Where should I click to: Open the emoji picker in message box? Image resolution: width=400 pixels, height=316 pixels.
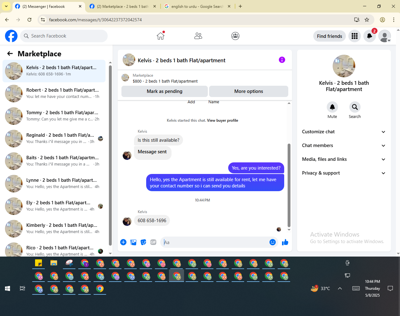273,242
